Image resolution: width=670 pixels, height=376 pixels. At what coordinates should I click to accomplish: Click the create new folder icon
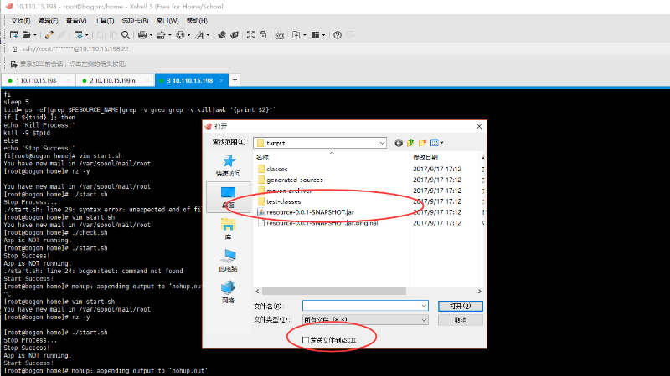coord(423,143)
